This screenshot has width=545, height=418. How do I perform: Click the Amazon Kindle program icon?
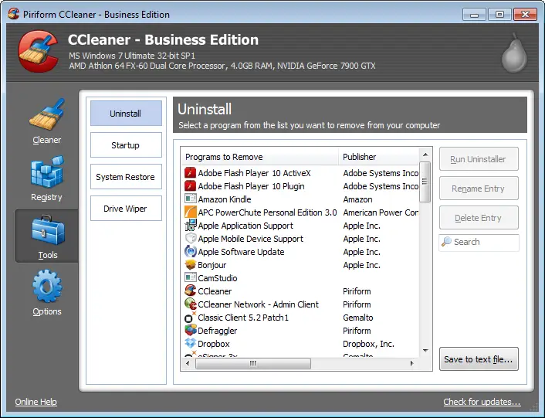pos(190,199)
